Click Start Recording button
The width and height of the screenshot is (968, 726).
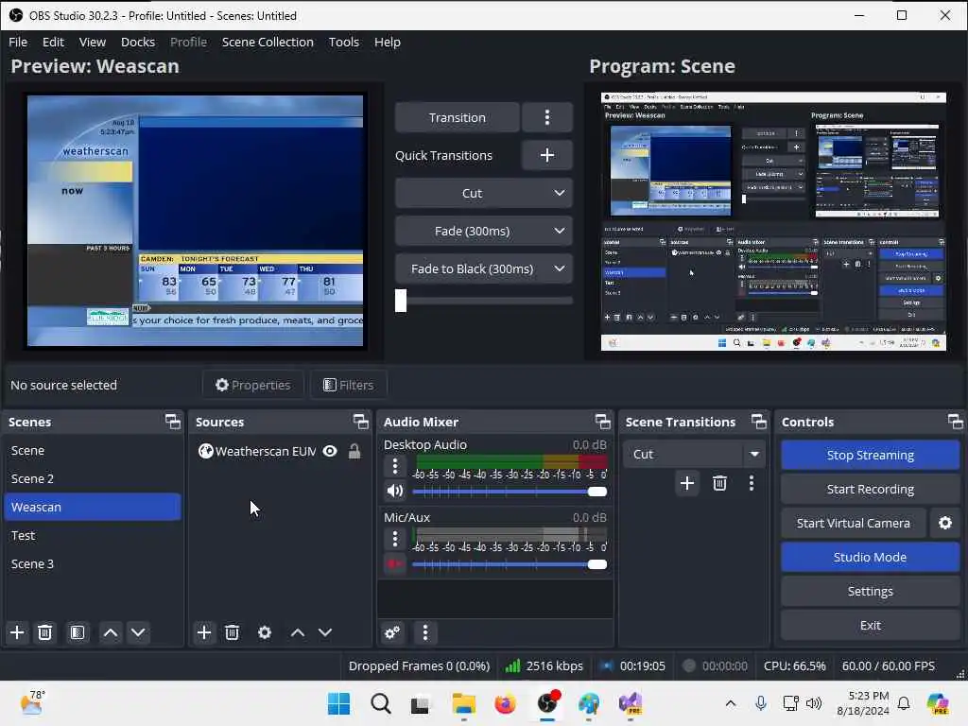click(870, 489)
